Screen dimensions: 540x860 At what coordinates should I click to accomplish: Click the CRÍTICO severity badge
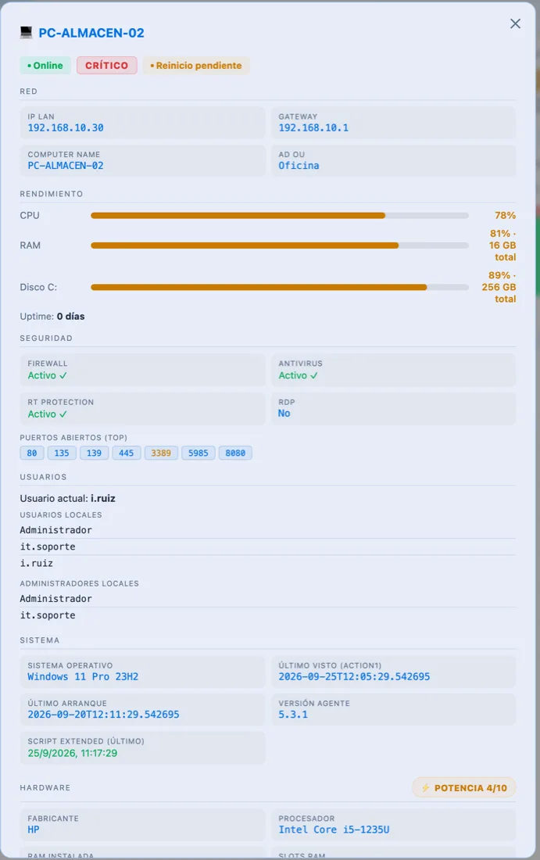106,65
